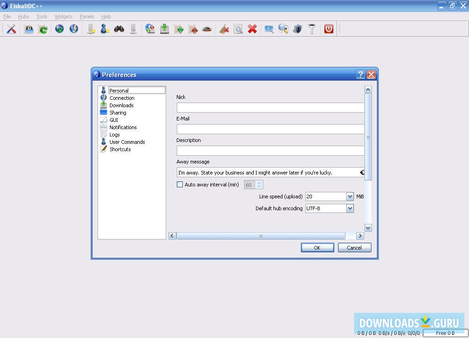
Task: Click the vertical scrollbar thumb in Preferences
Action: 368,137
